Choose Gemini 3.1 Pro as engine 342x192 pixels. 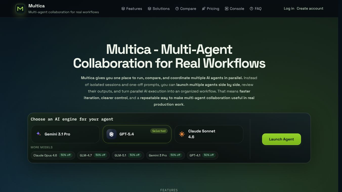coord(65,134)
